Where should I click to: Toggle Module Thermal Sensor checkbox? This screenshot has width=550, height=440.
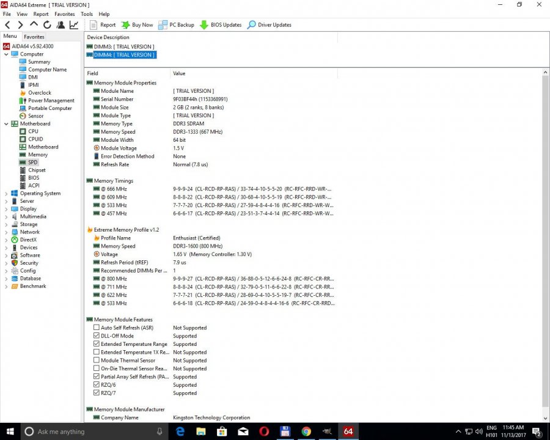coord(97,360)
